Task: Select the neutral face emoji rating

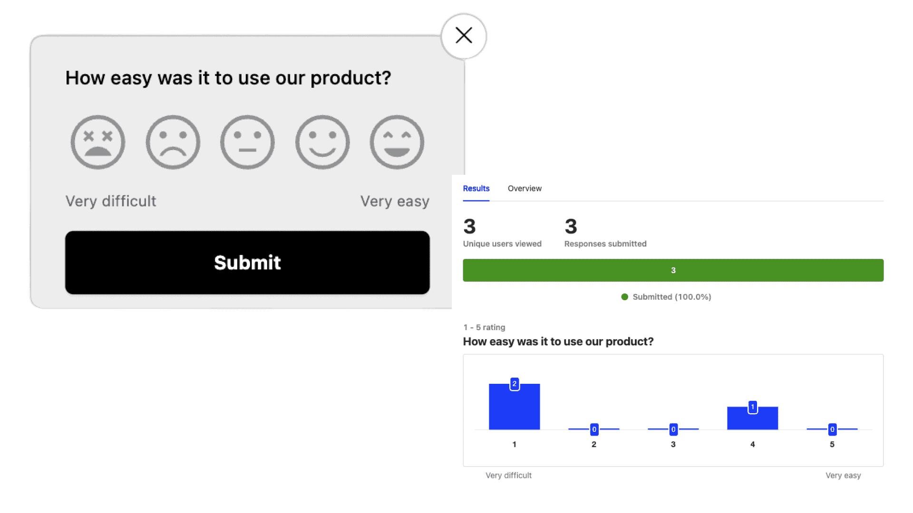Action: (247, 142)
